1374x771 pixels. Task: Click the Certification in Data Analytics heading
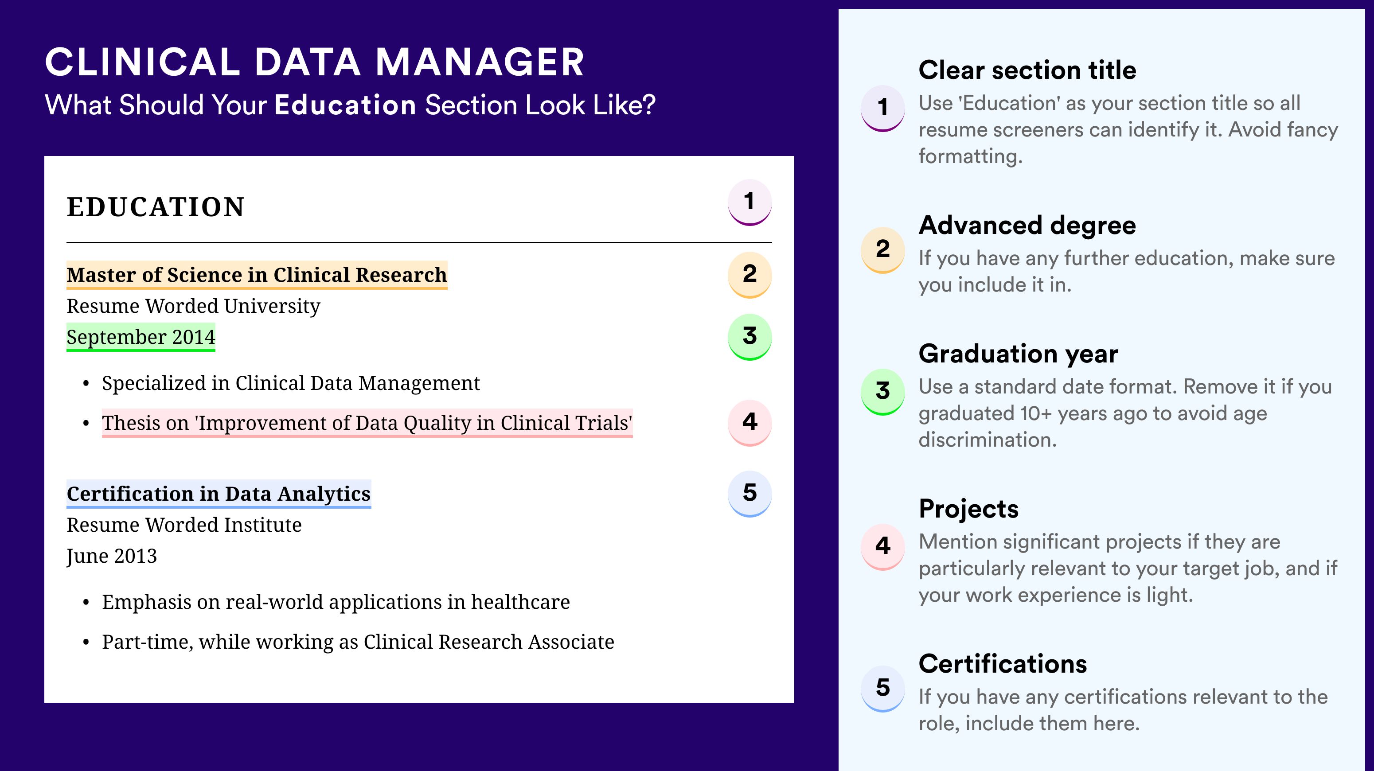coord(219,494)
